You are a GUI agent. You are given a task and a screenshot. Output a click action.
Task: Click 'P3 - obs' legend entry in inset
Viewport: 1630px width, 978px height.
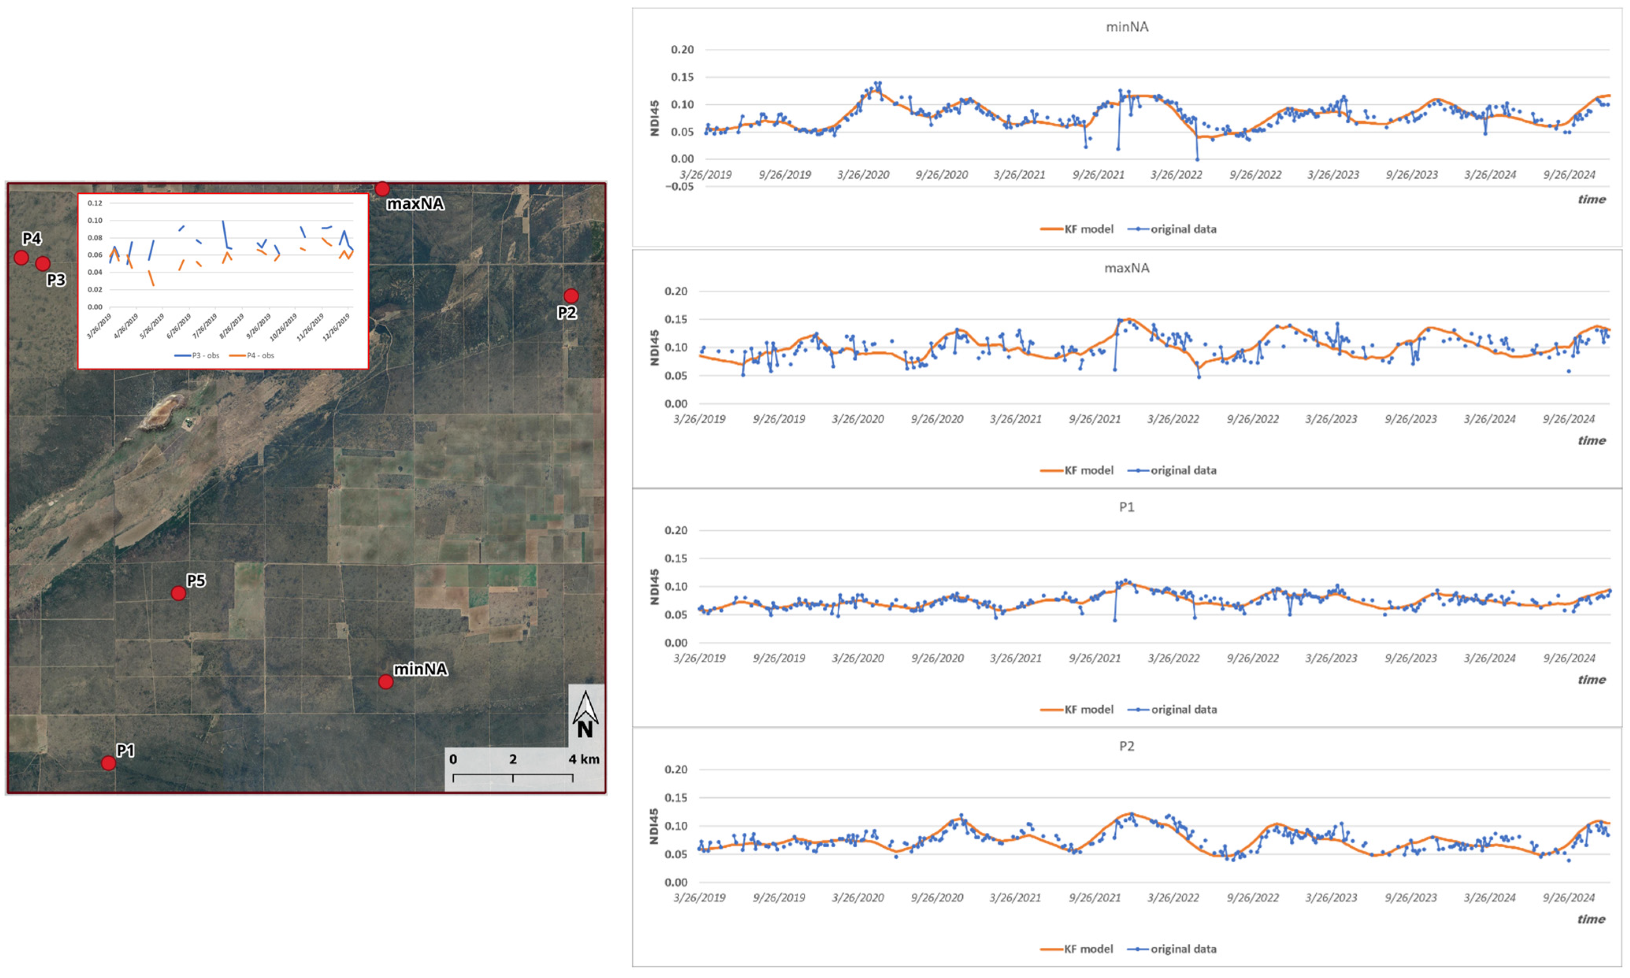197,355
